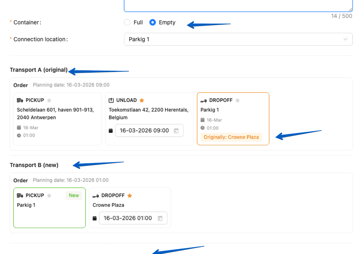The width and height of the screenshot is (362, 254).
Task: Click the trailer icon on Parkig 1 DROPOFF
Action: (x=203, y=101)
